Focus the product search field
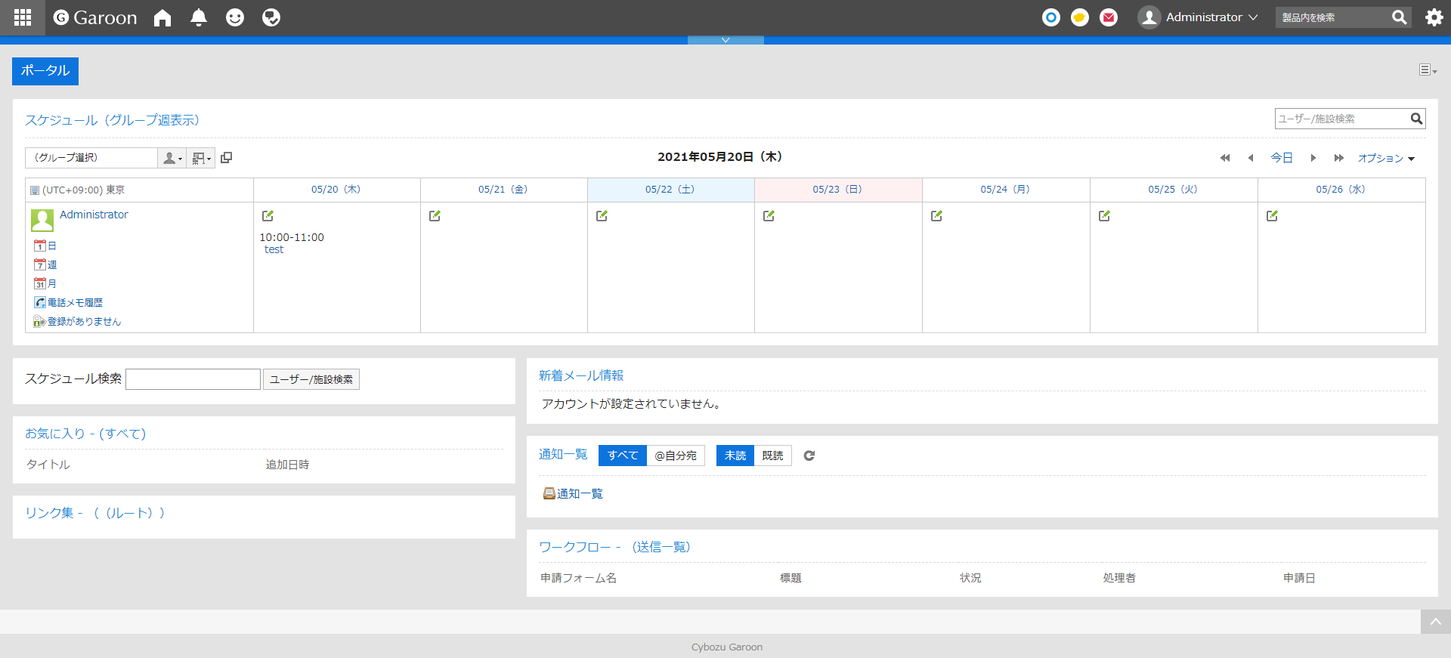The width and height of the screenshot is (1451, 658). [x=1333, y=17]
